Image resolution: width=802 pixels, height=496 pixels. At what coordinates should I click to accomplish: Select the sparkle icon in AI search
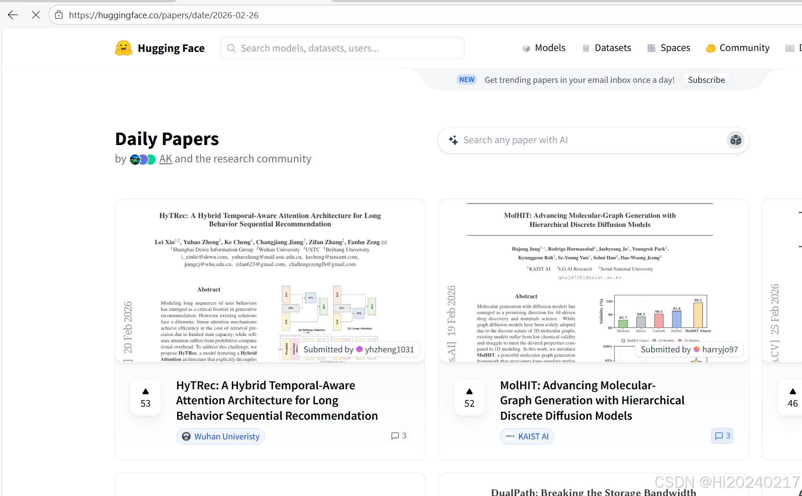coord(453,140)
